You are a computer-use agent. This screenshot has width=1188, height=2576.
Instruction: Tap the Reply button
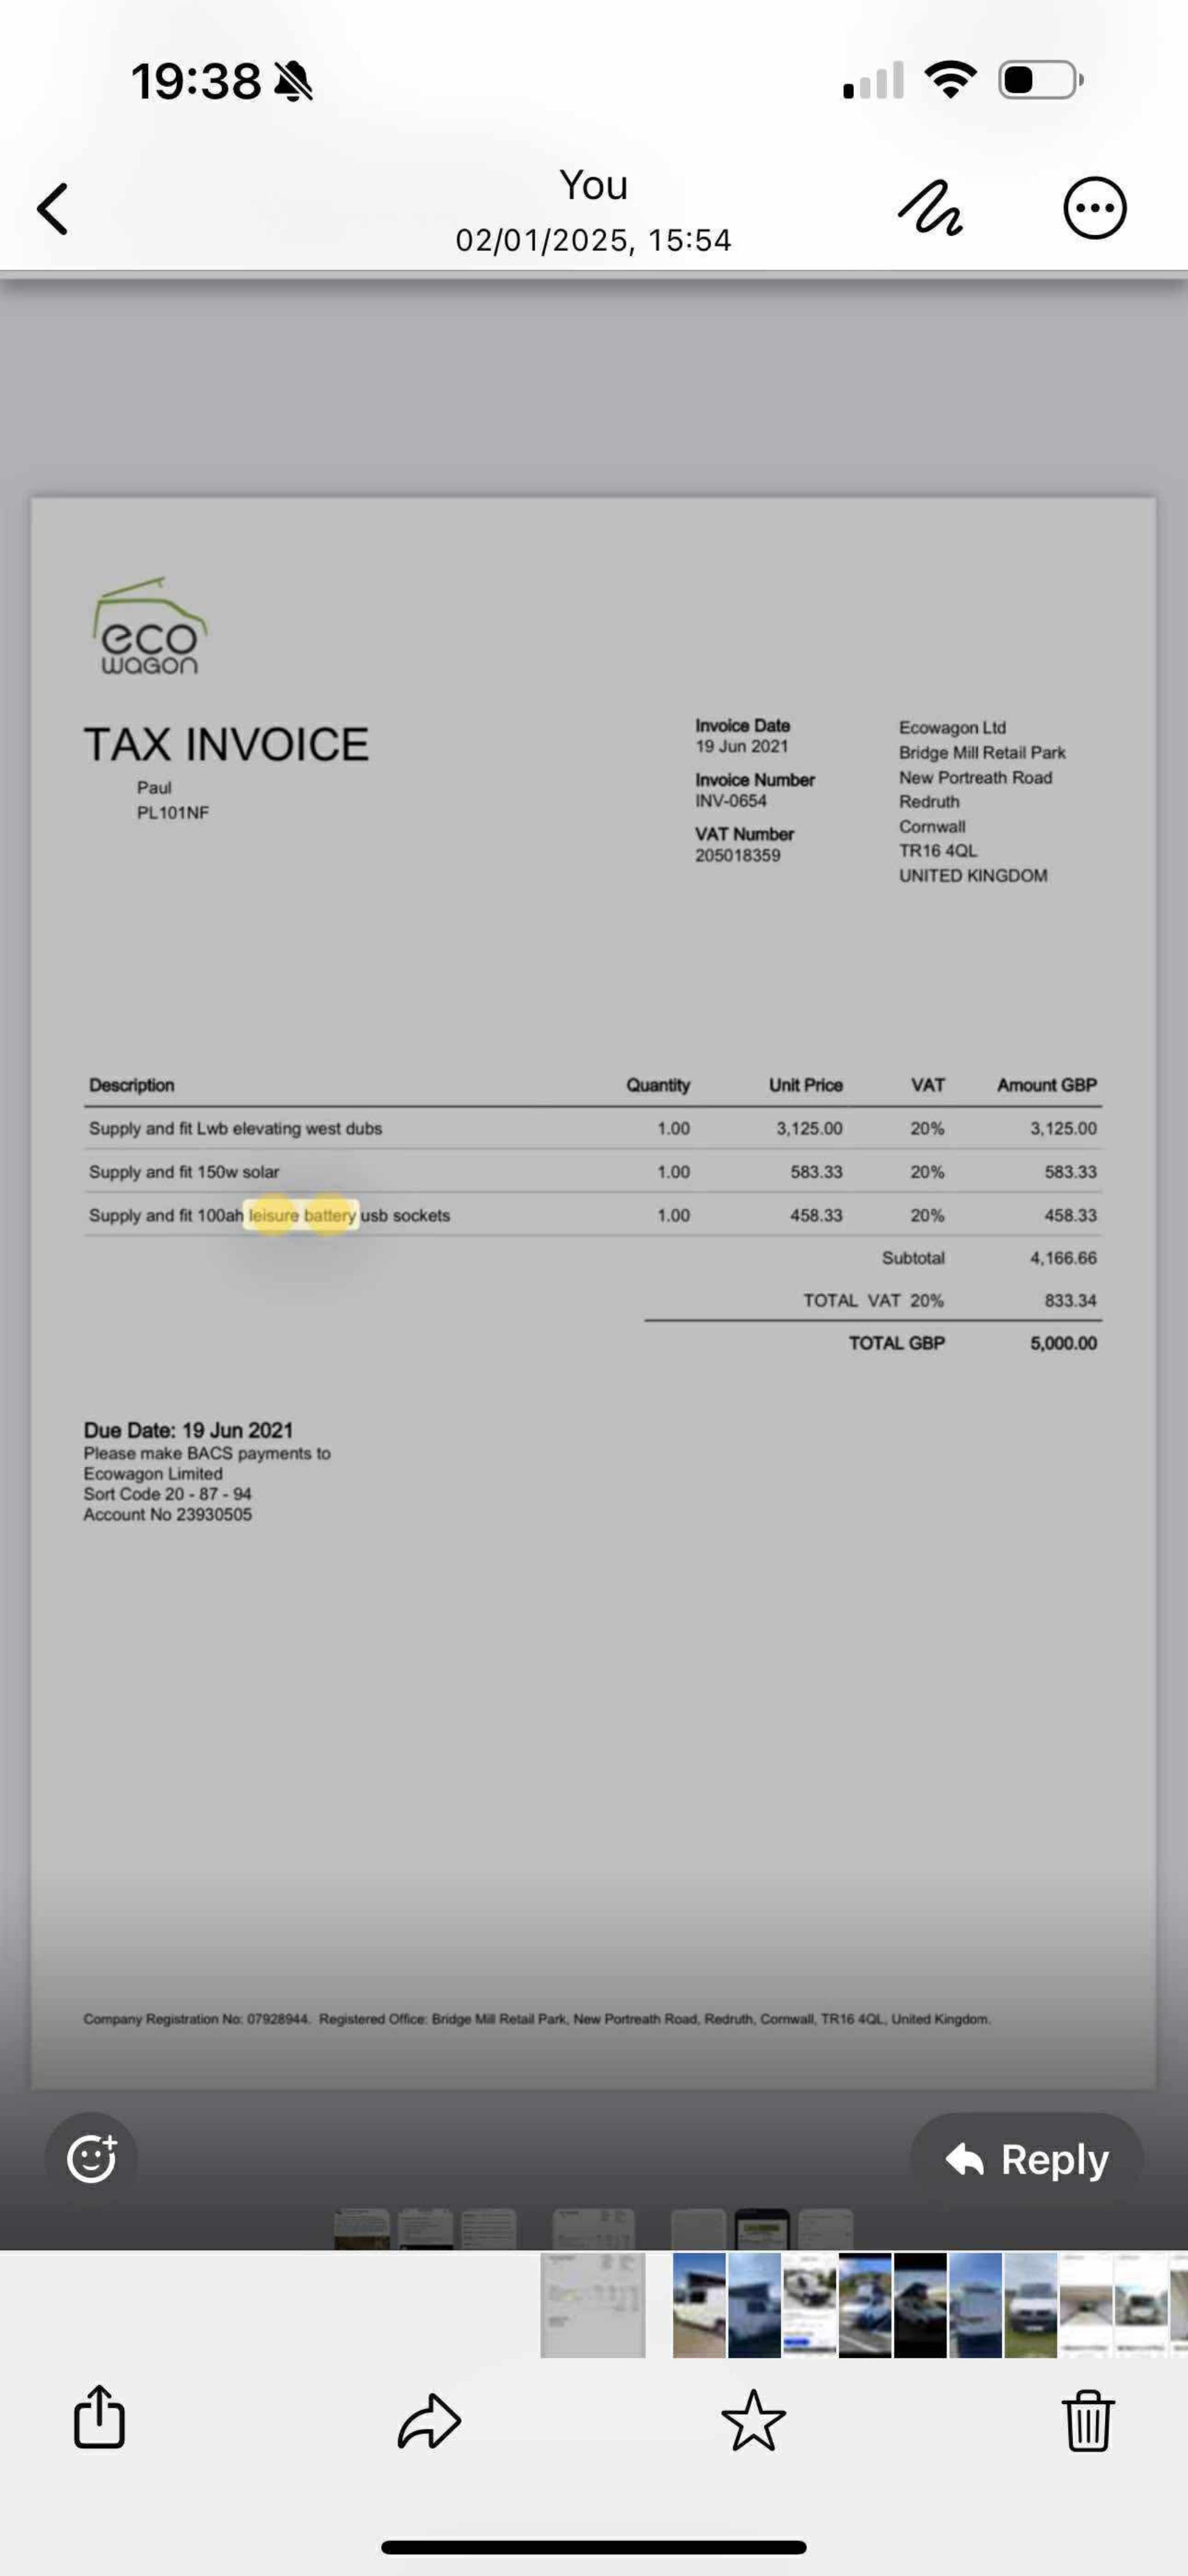click(x=1026, y=2159)
